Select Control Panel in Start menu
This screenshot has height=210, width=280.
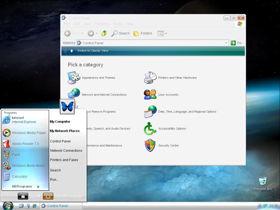pyautogui.click(x=60, y=141)
